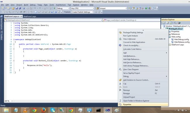Click the Properties icon in Solution Explorer toolbar

tap(163, 23)
